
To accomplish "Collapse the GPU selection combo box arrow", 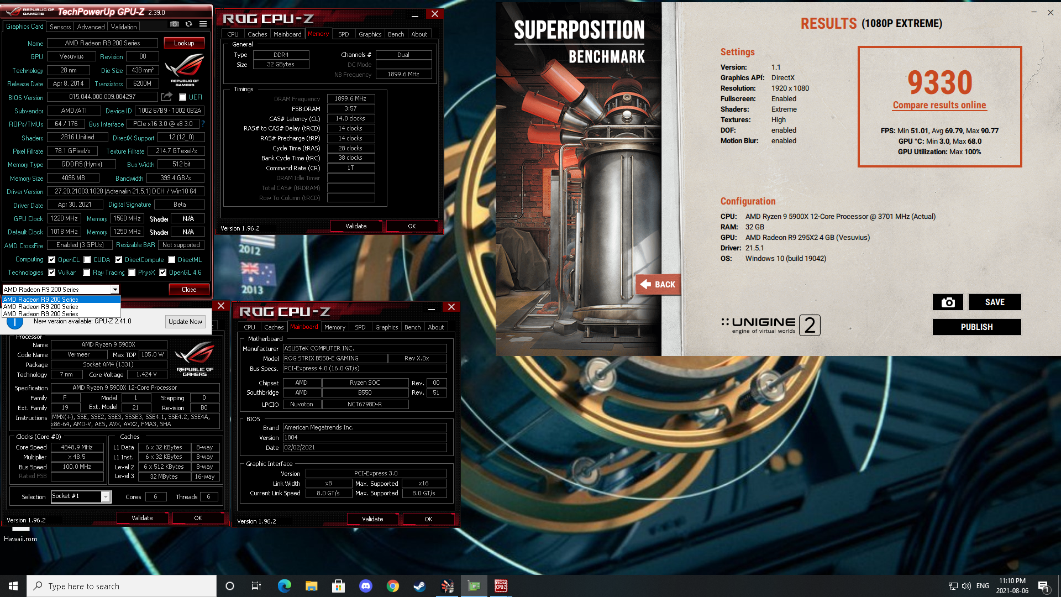I will point(114,290).
